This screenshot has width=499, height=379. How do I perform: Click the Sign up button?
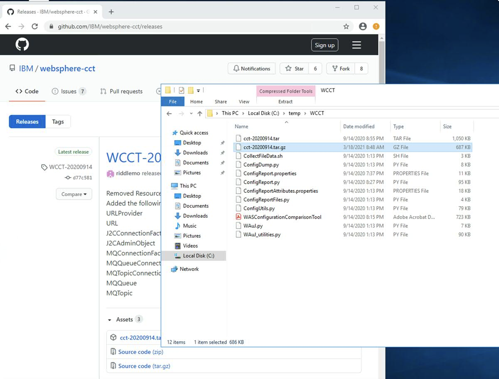click(x=325, y=44)
